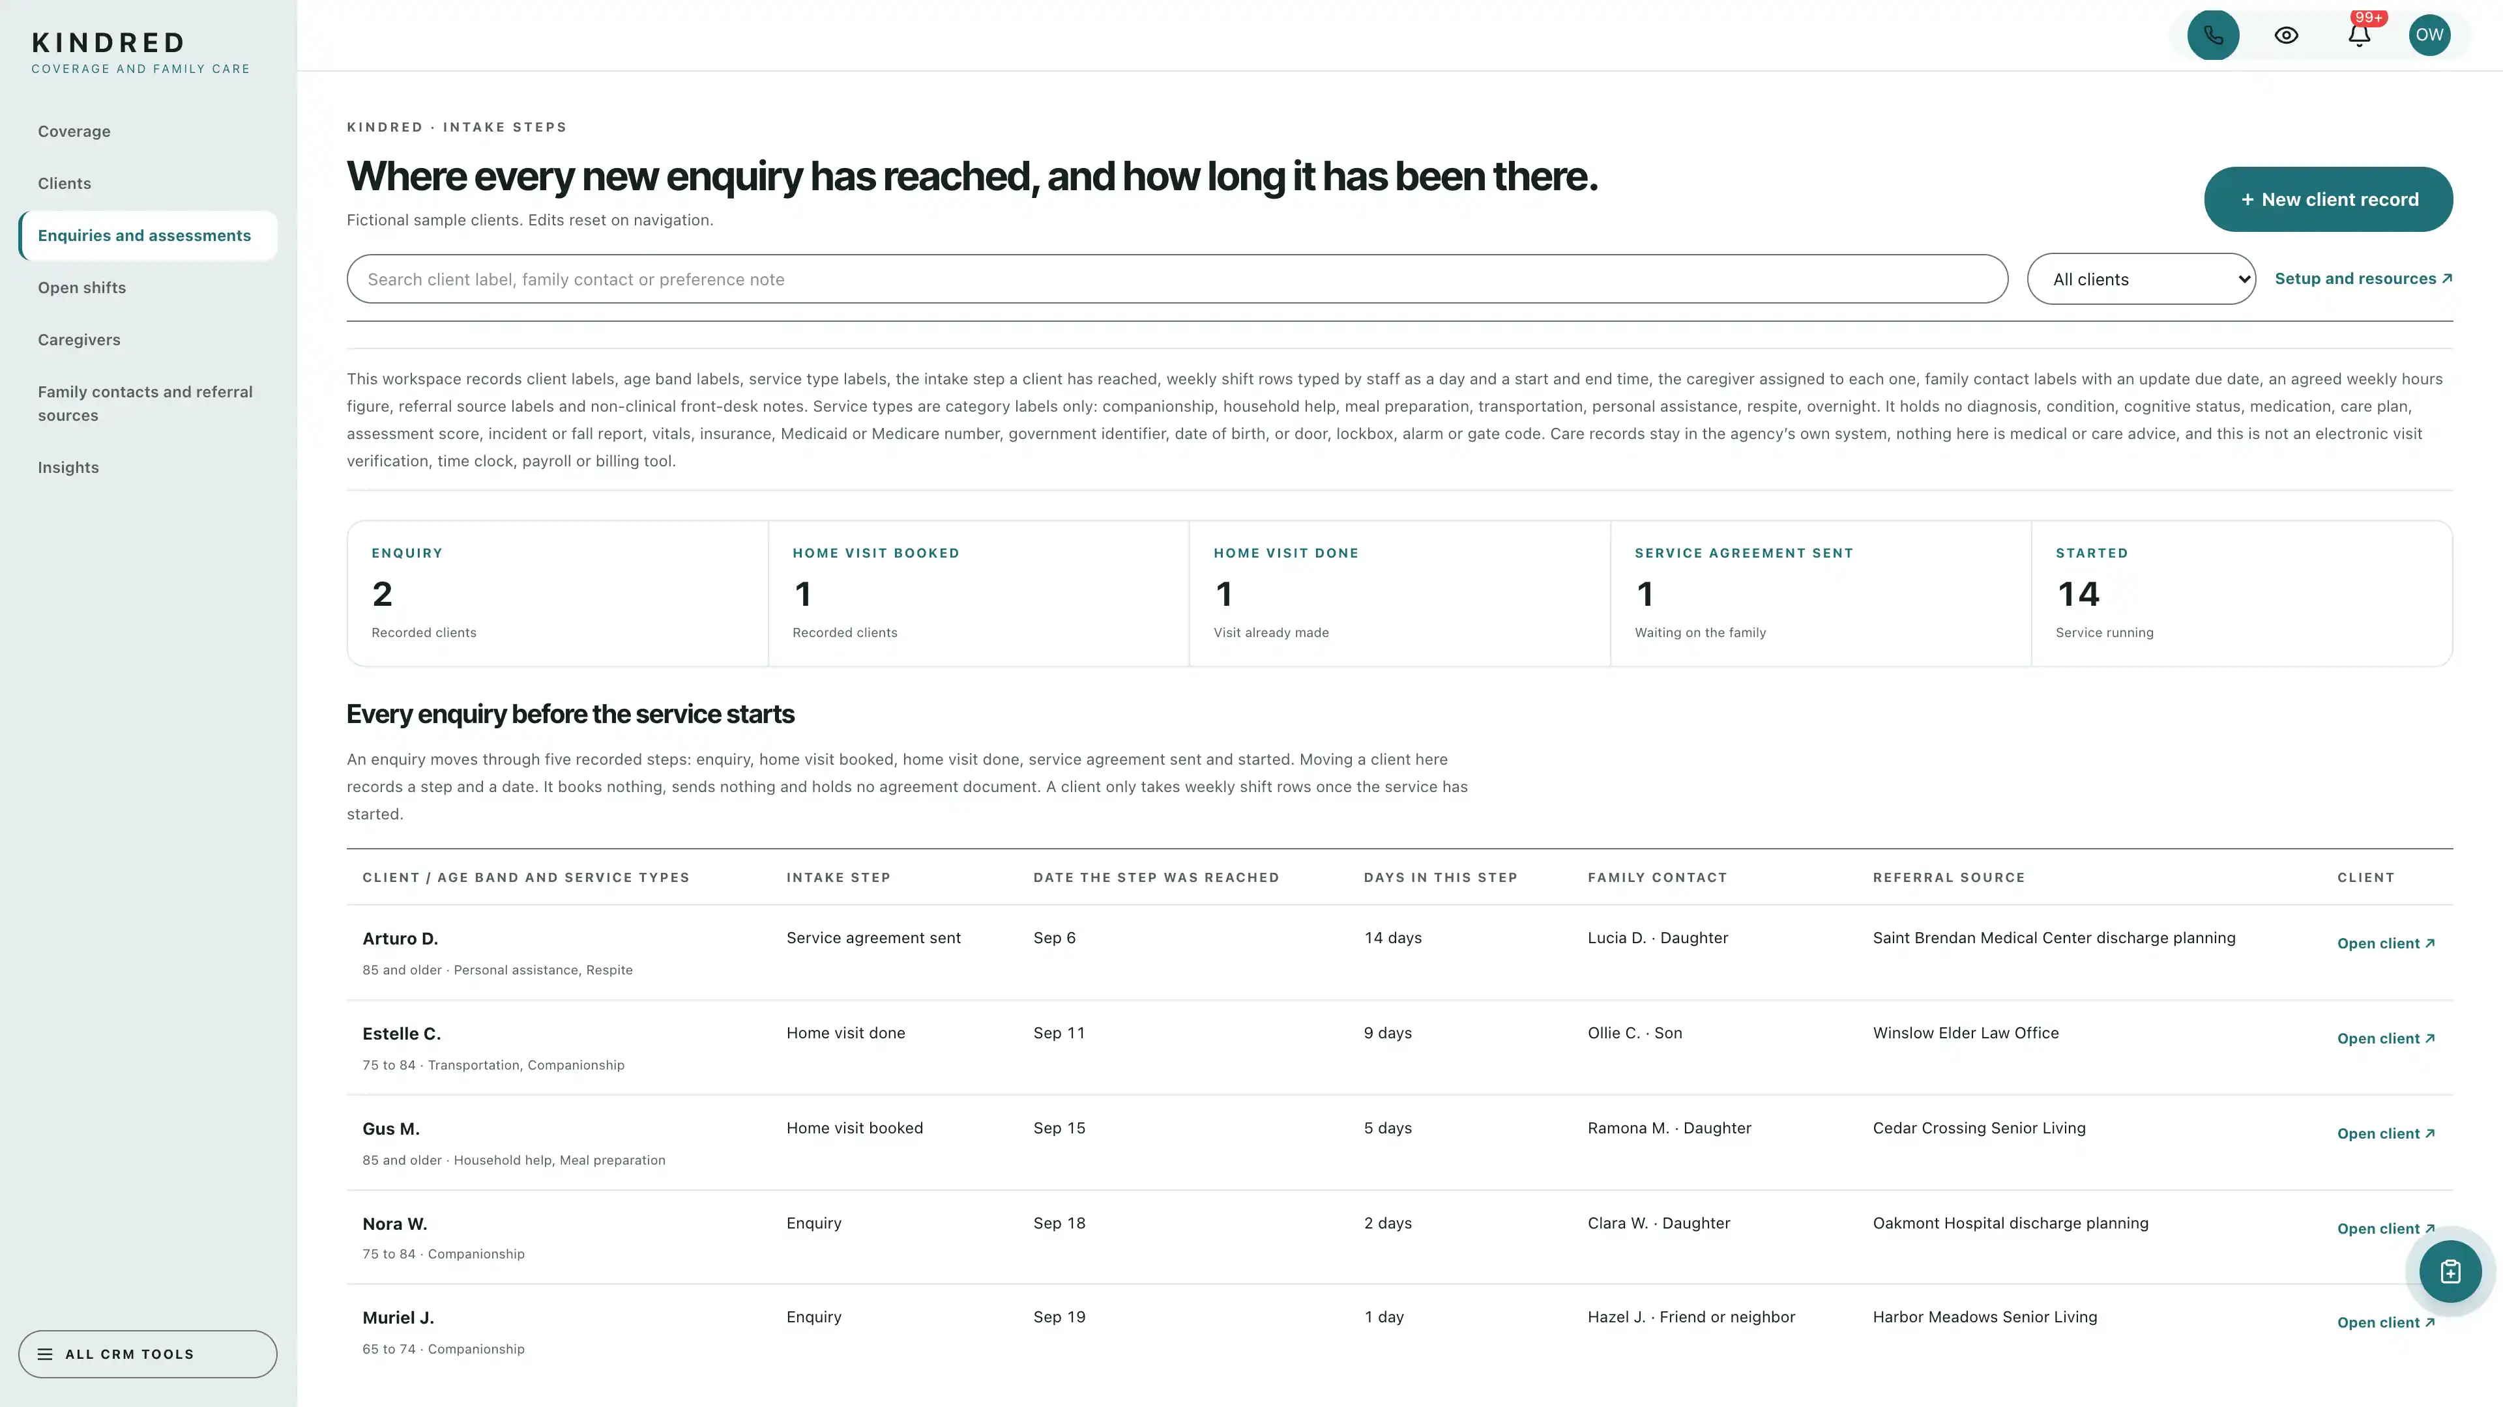Expand the All clients filter dropdown
Screen dimensions: 2503x1407
coord(2141,279)
